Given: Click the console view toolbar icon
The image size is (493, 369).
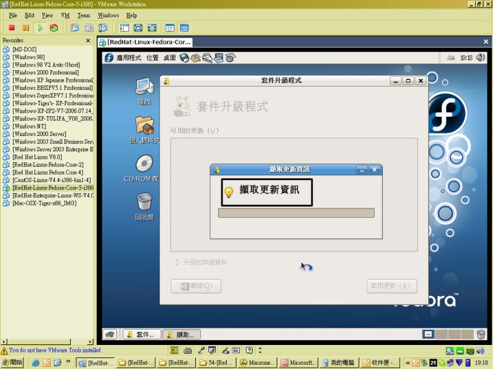Looking at the screenshot, I should click(x=184, y=28).
